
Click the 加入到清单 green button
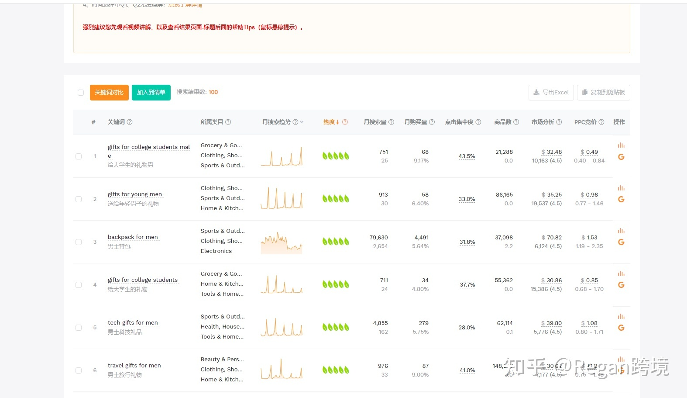click(x=151, y=93)
